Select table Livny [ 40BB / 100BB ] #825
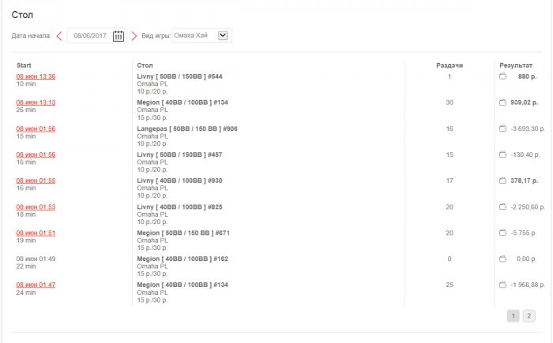 pyautogui.click(x=179, y=207)
